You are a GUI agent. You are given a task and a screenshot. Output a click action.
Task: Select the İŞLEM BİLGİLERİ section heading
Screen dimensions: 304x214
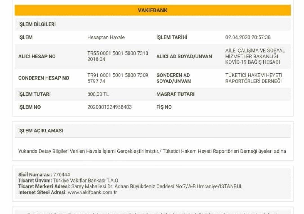click(x=37, y=24)
